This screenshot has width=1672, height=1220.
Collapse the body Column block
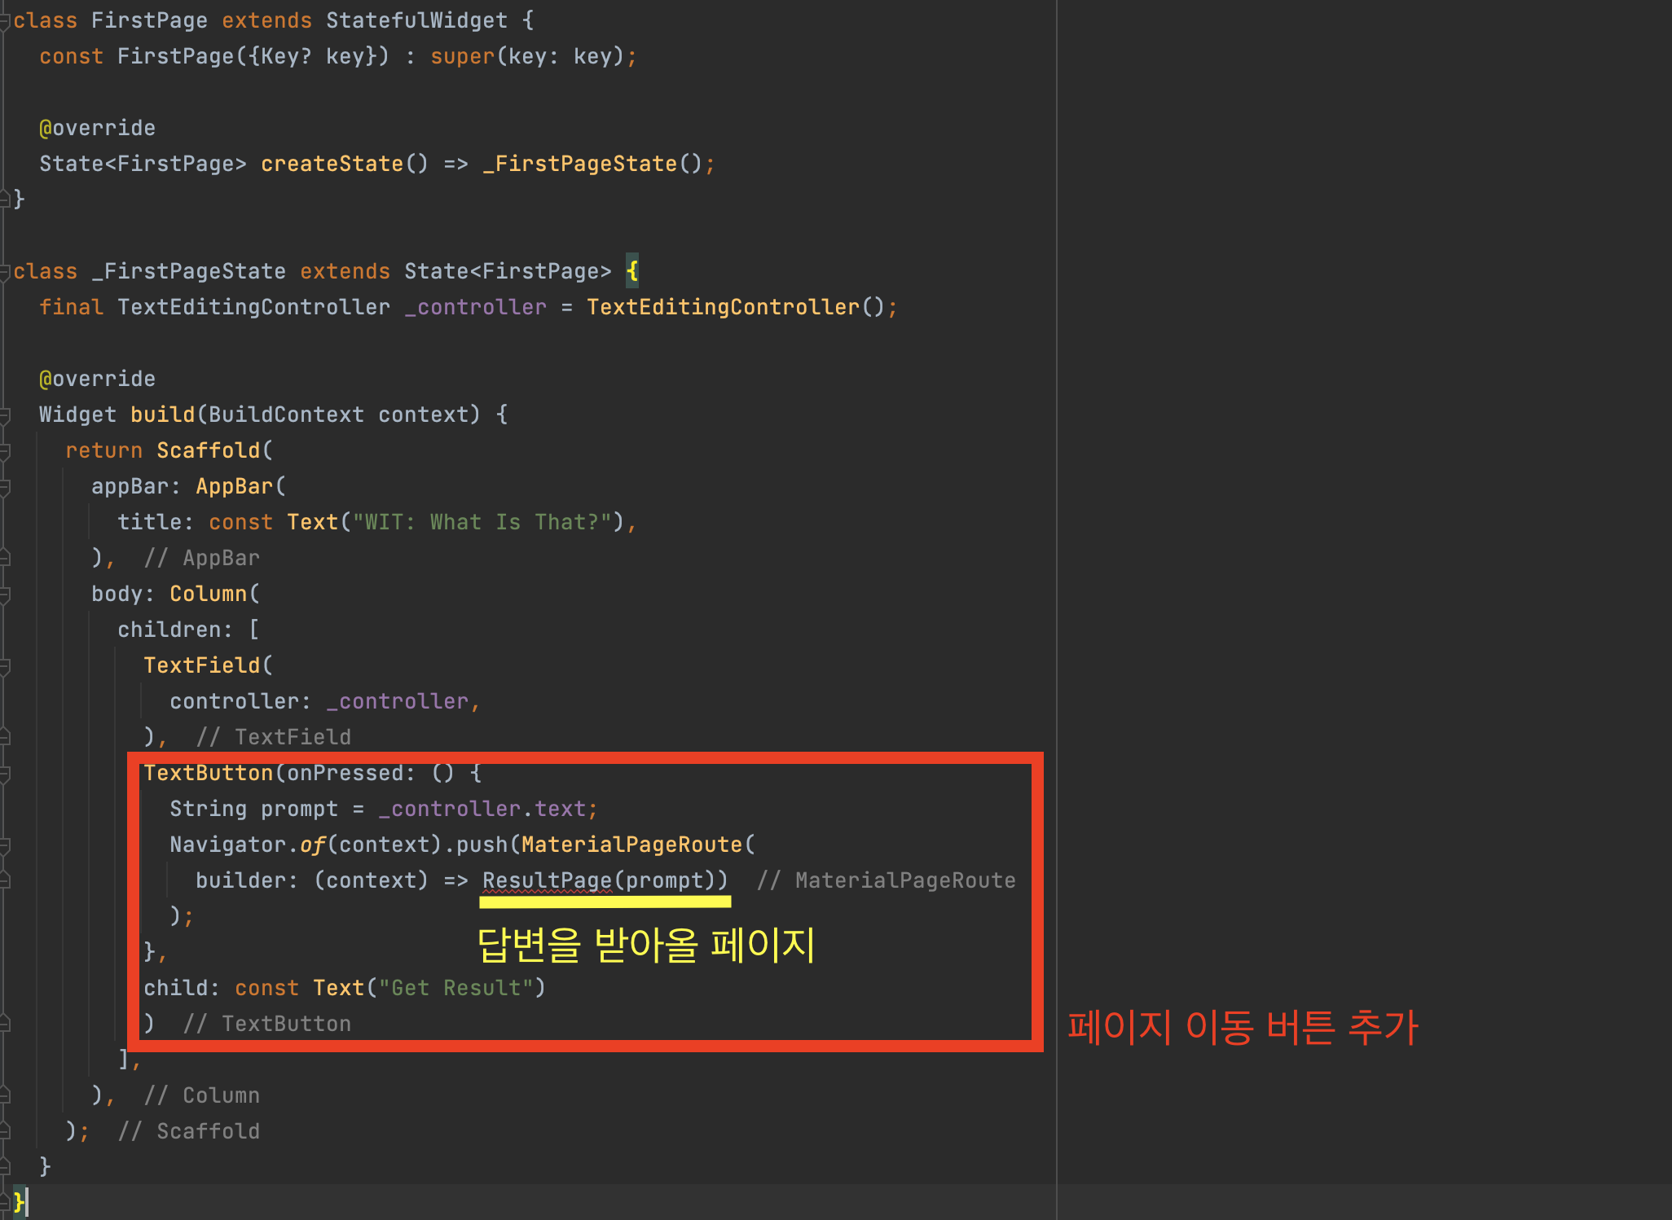(x=5, y=595)
